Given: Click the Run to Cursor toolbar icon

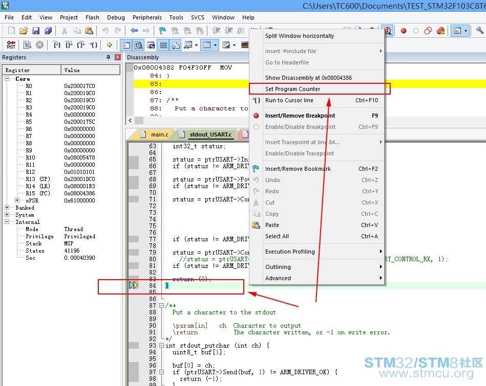Looking at the screenshot, I should click(x=93, y=45).
